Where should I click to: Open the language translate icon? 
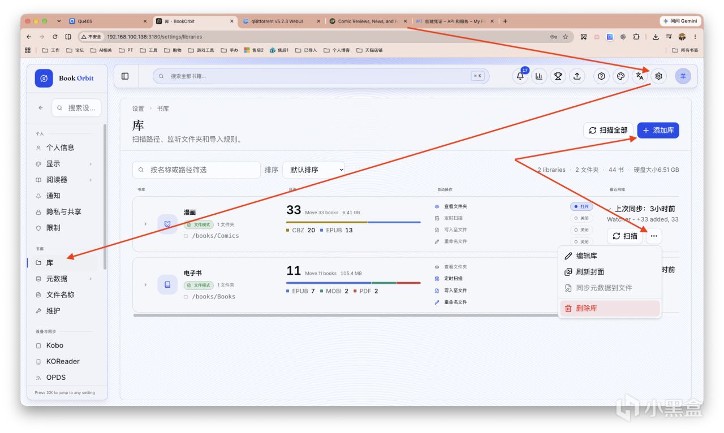(640, 76)
